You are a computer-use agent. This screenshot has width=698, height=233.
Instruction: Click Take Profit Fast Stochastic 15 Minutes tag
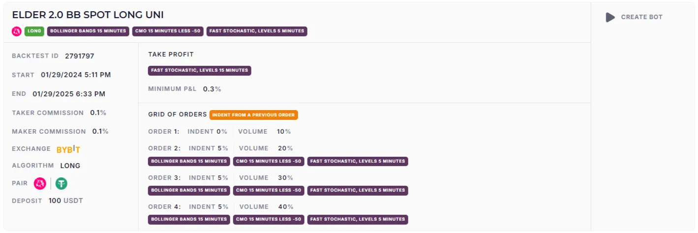[x=199, y=70]
